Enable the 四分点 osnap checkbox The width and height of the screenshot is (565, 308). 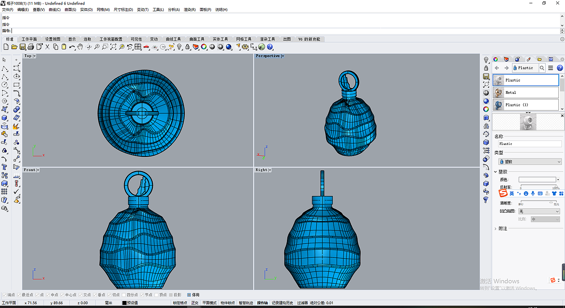coord(124,295)
